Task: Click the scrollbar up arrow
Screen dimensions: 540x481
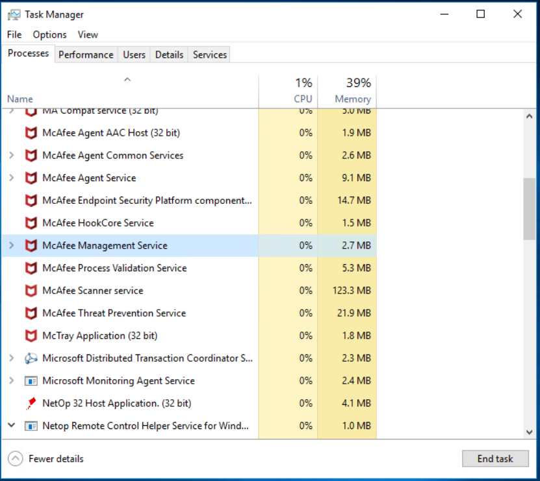Action: click(x=530, y=116)
